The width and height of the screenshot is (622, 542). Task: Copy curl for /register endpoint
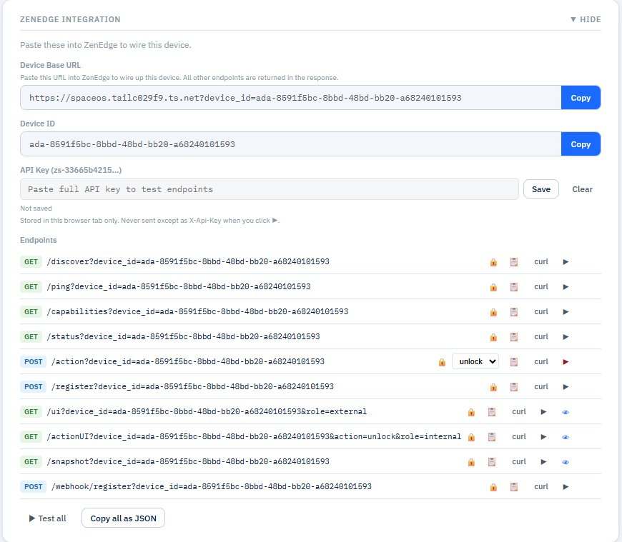click(541, 386)
